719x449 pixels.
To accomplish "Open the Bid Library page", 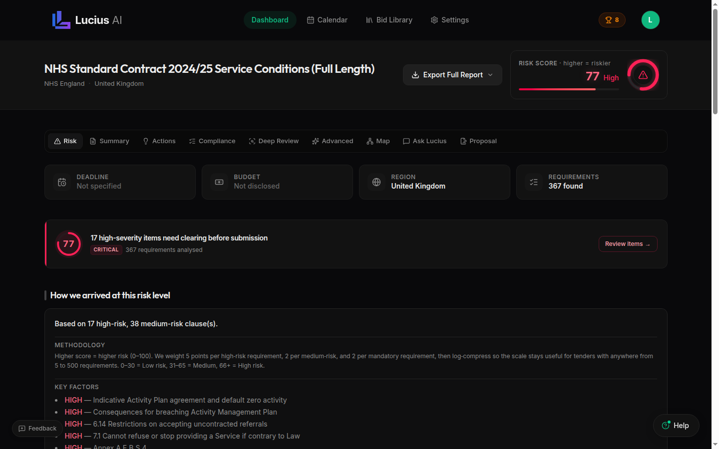I will point(389,20).
